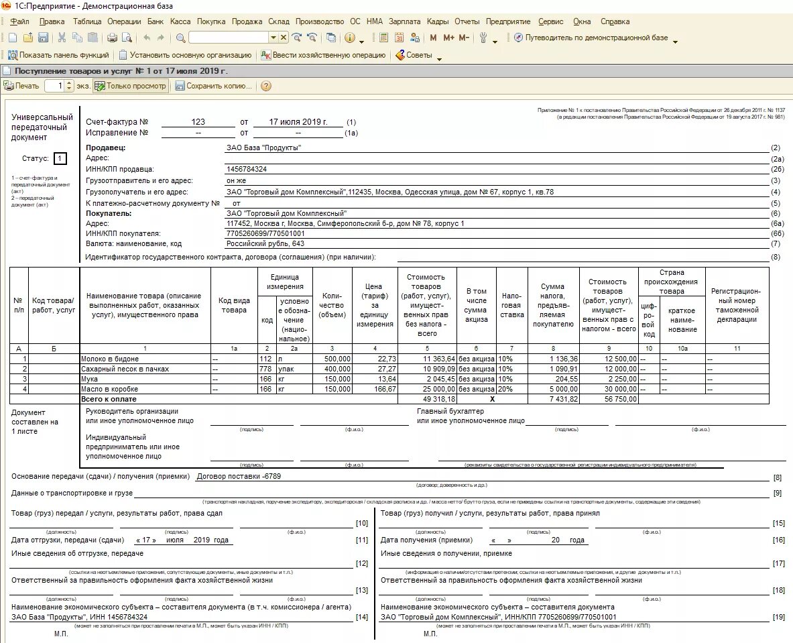This screenshot has height=643, width=793.
Task: Expand dropdown arrow after Путеводитель
Action: tap(675, 42)
